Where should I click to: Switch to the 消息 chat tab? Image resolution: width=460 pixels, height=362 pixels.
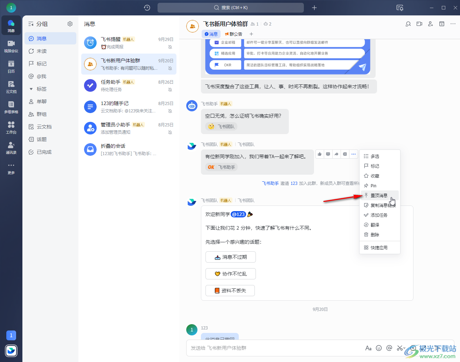pos(211,34)
